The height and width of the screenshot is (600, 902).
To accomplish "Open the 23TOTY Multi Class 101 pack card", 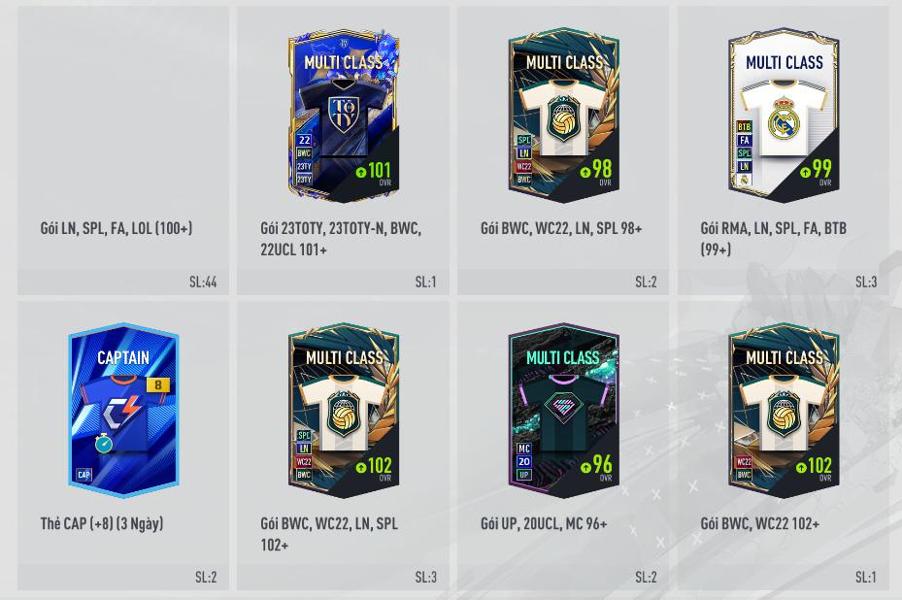I will [344, 116].
